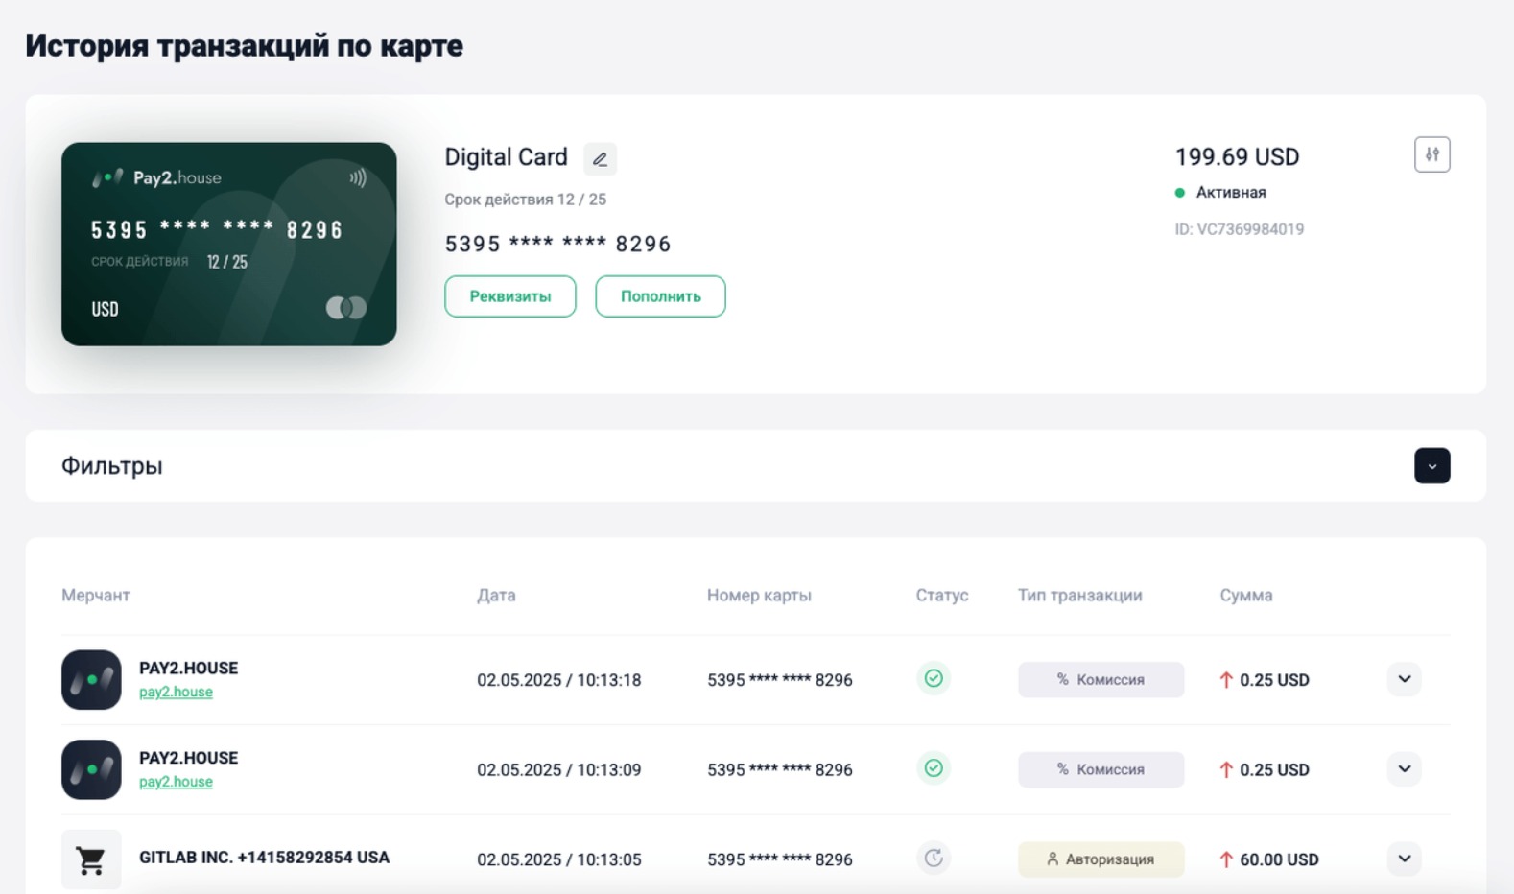Viewport: 1514px width, 894px height.
Task: Click the Pay2.house logo icon in 10:13:09 row
Action: click(91, 769)
